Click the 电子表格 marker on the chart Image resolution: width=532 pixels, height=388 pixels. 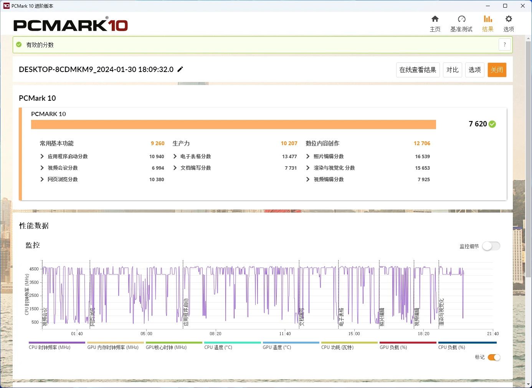coord(341,317)
